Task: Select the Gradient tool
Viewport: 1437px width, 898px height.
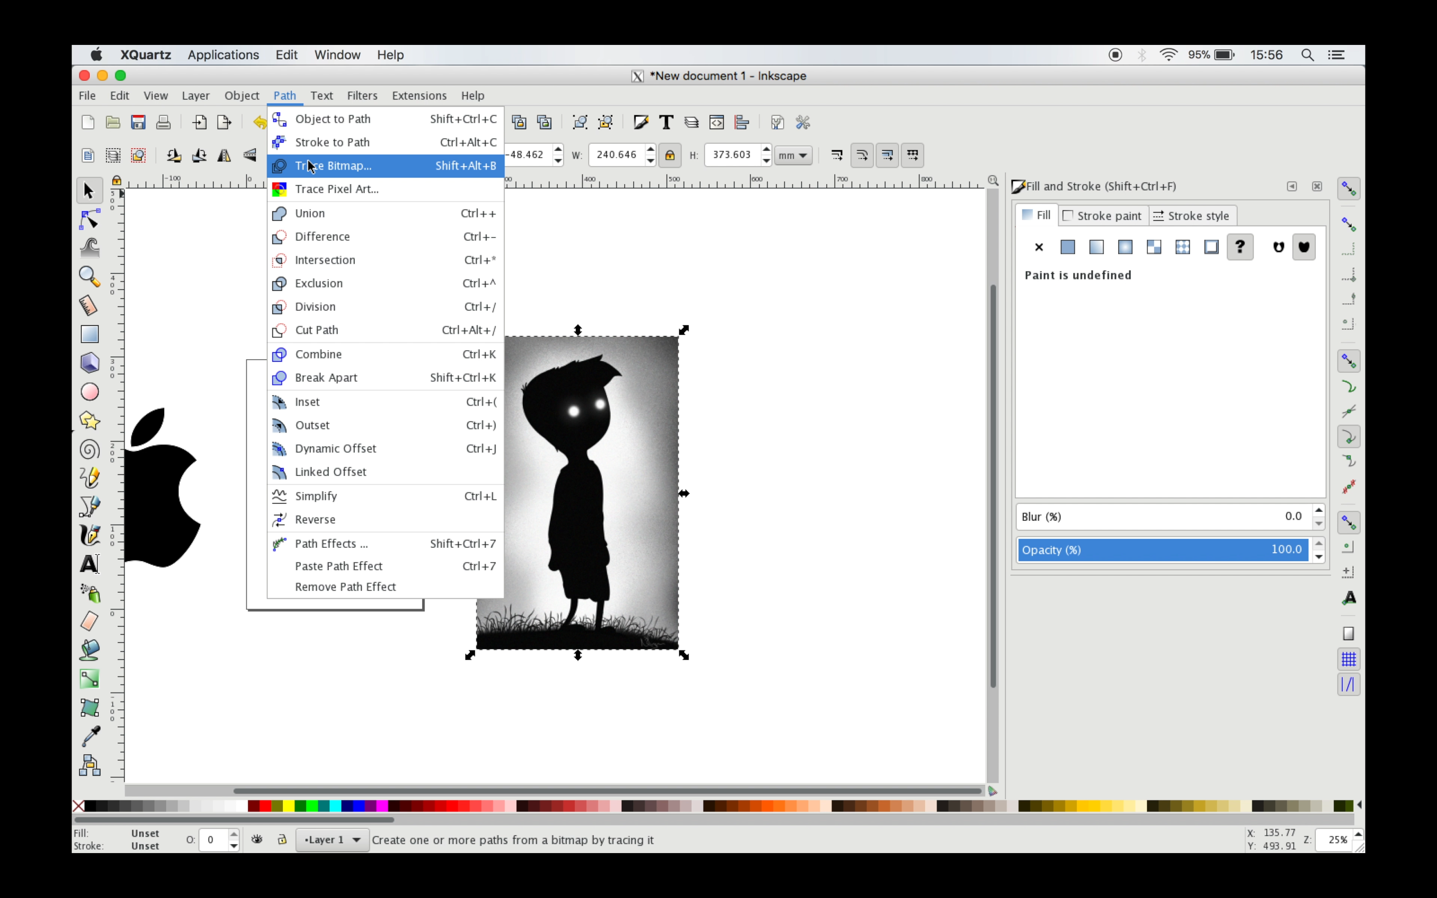Action: [x=89, y=679]
